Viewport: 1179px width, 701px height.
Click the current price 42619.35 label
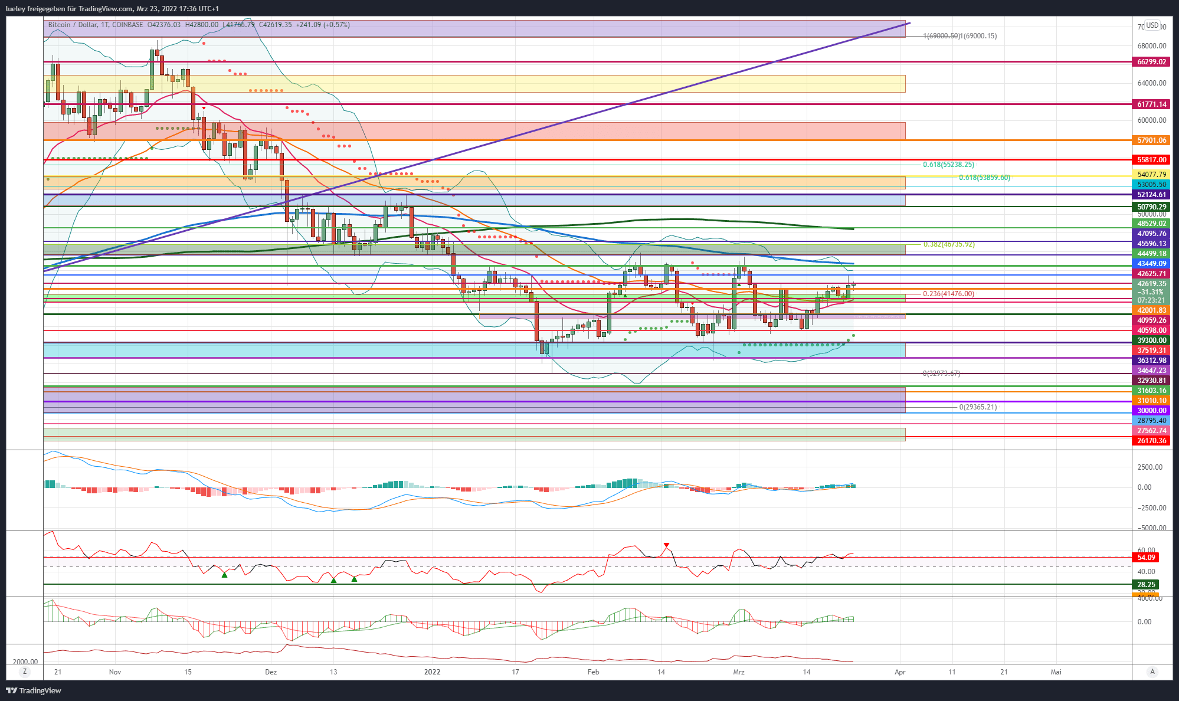1151,284
